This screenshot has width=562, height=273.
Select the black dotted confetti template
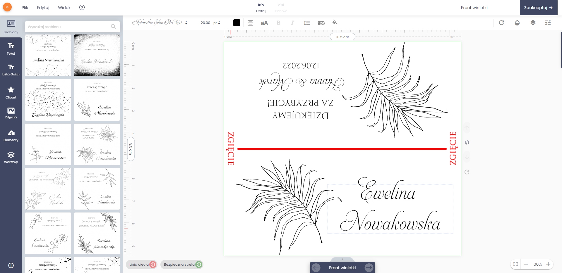click(48, 100)
